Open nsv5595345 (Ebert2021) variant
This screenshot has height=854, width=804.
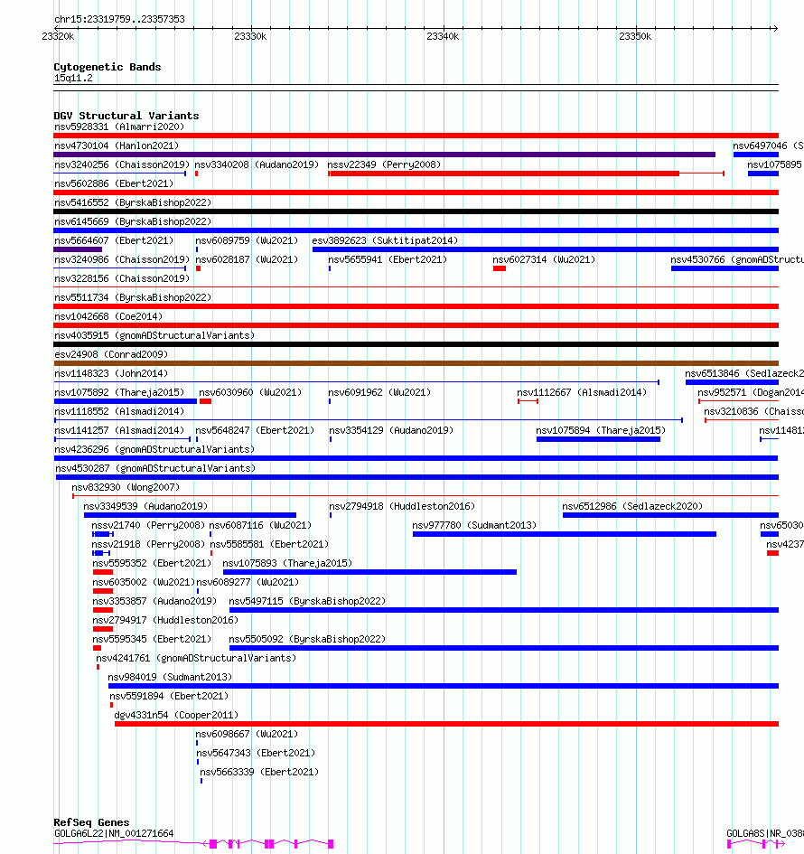click(152, 640)
